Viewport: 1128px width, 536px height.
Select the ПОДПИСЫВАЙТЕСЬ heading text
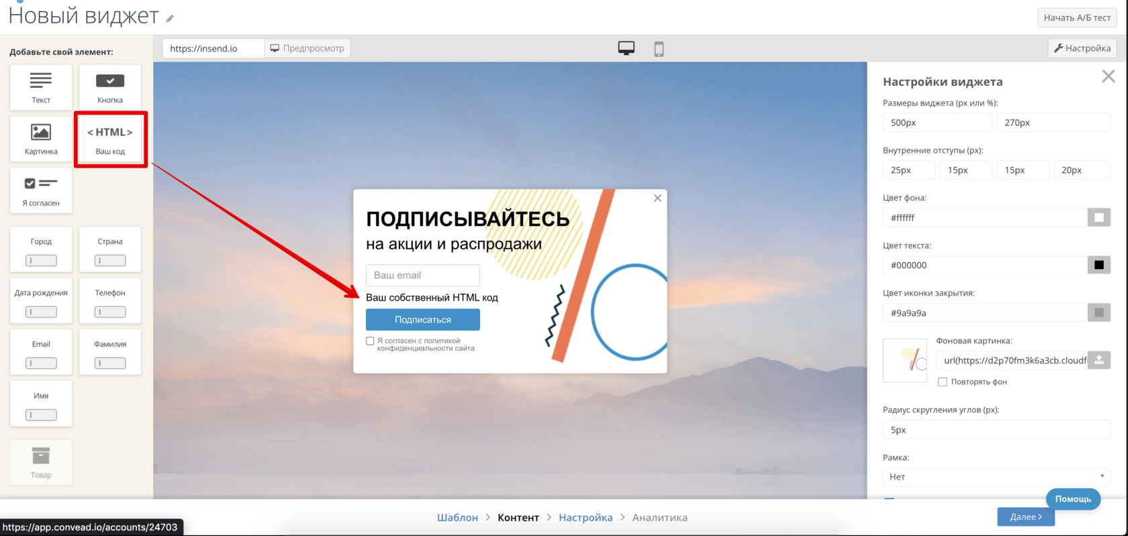click(468, 219)
